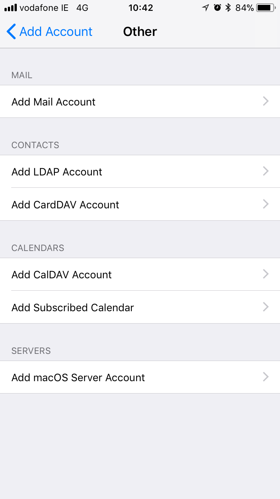Tap chevron beside Add Mail Account
The height and width of the screenshot is (499, 280).
pos(266,101)
